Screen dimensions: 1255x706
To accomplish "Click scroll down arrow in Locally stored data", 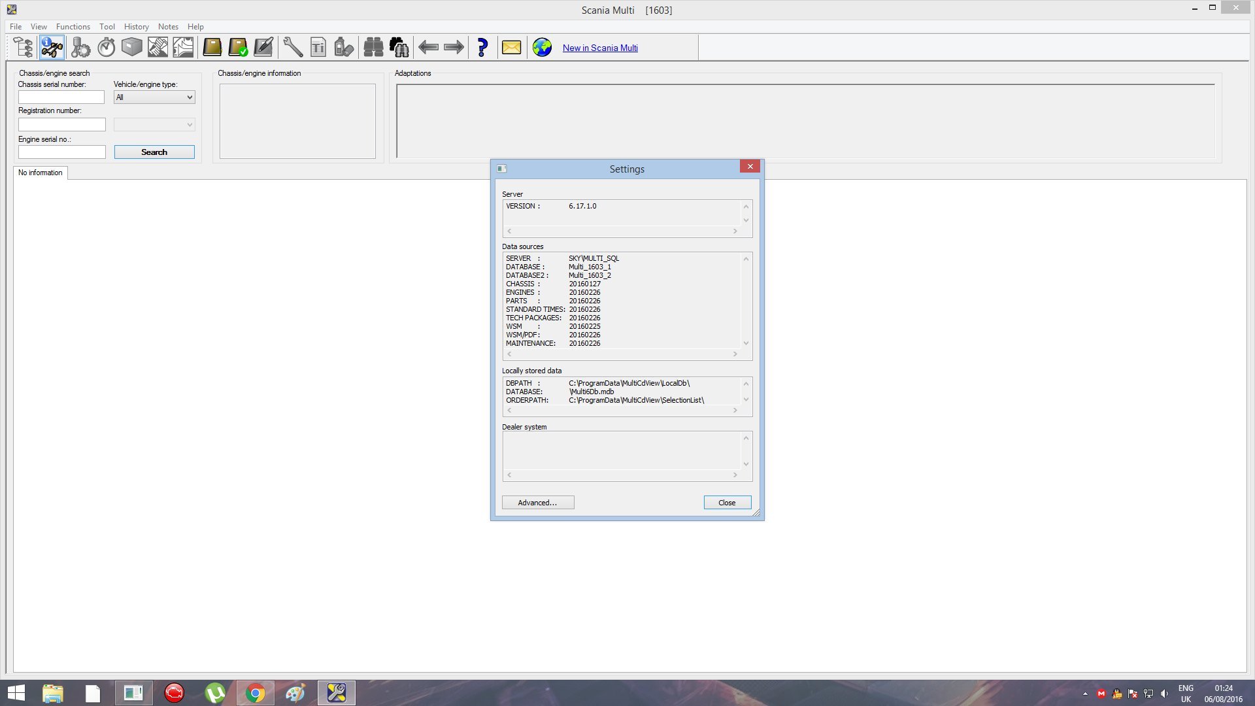I will click(x=746, y=399).
